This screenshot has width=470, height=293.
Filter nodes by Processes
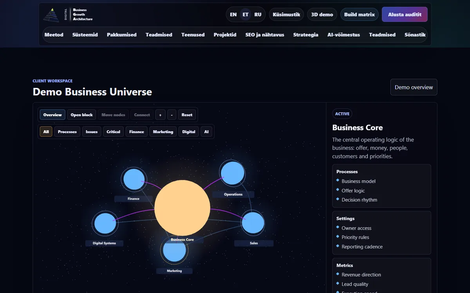tap(67, 132)
